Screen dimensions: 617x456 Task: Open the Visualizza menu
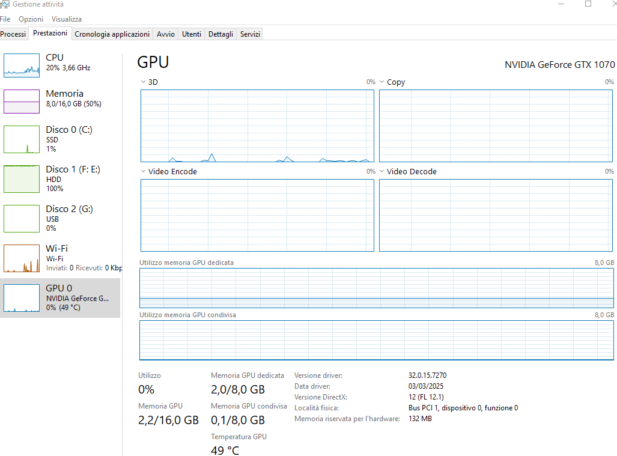coord(67,19)
